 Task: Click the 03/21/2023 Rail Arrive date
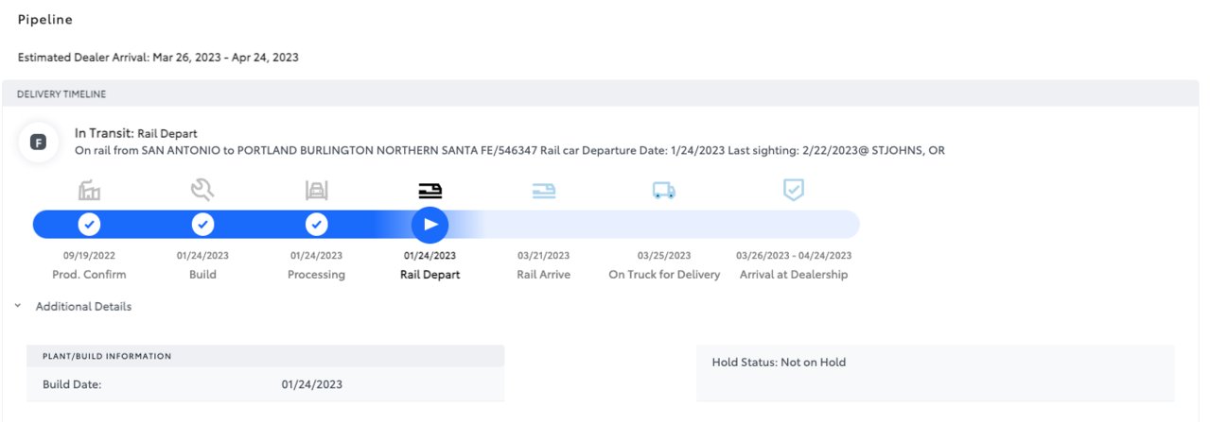coord(543,256)
